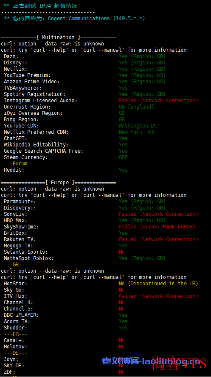Screen dimensions: 211x377
Task: Click the Europe section header
Action: click(x=58, y=183)
